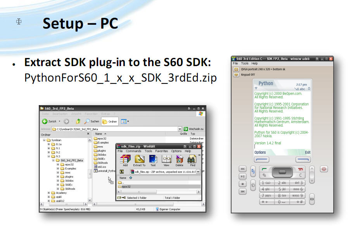Viewport: 353px width, 230px height.
Task: Click the Extract To icon in WinRAR
Action: (139, 161)
